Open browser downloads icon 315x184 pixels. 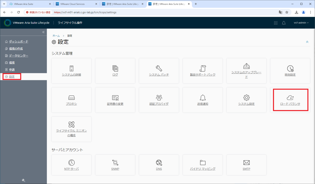pos(297,12)
